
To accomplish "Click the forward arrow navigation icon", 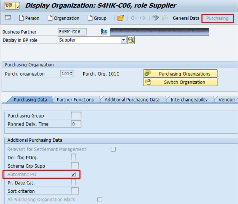I will point(142,18).
